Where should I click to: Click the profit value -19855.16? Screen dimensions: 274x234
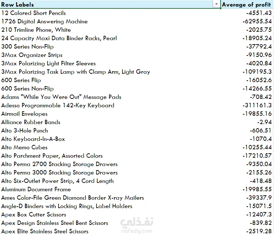[257, 114]
